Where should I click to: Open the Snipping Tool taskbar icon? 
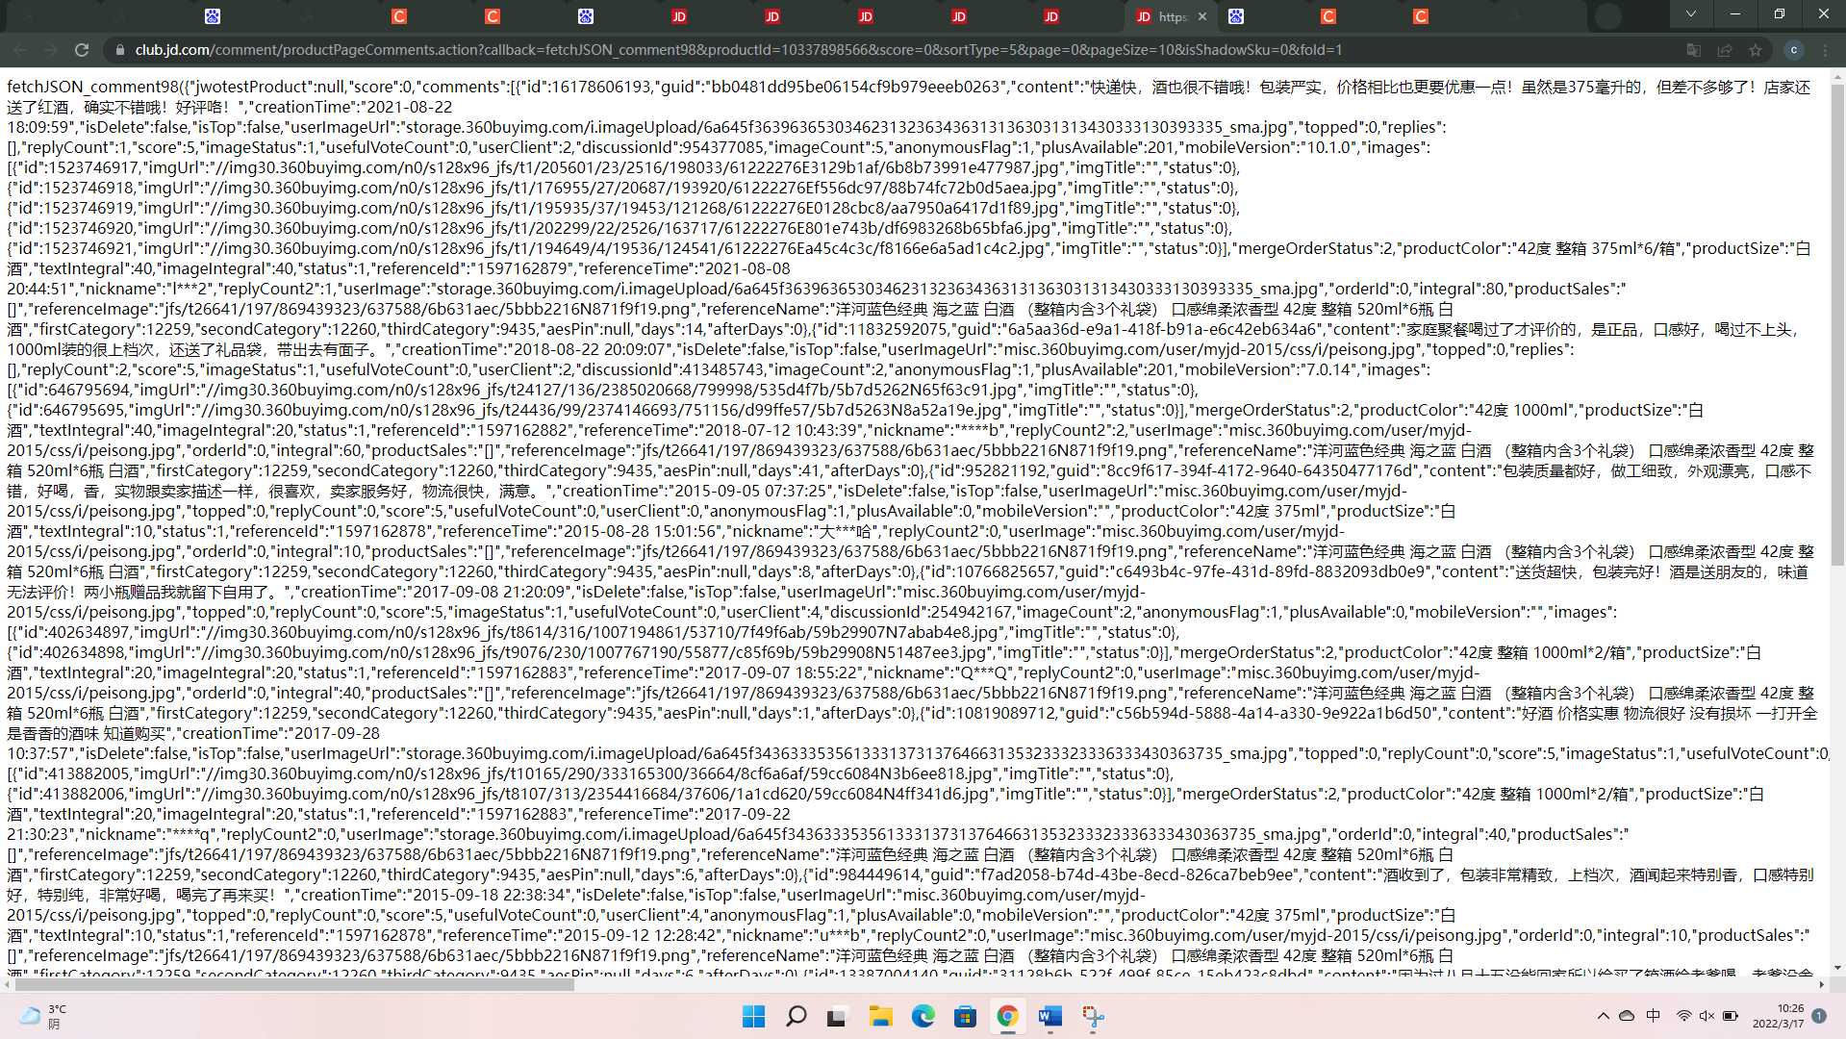coord(1093,1017)
